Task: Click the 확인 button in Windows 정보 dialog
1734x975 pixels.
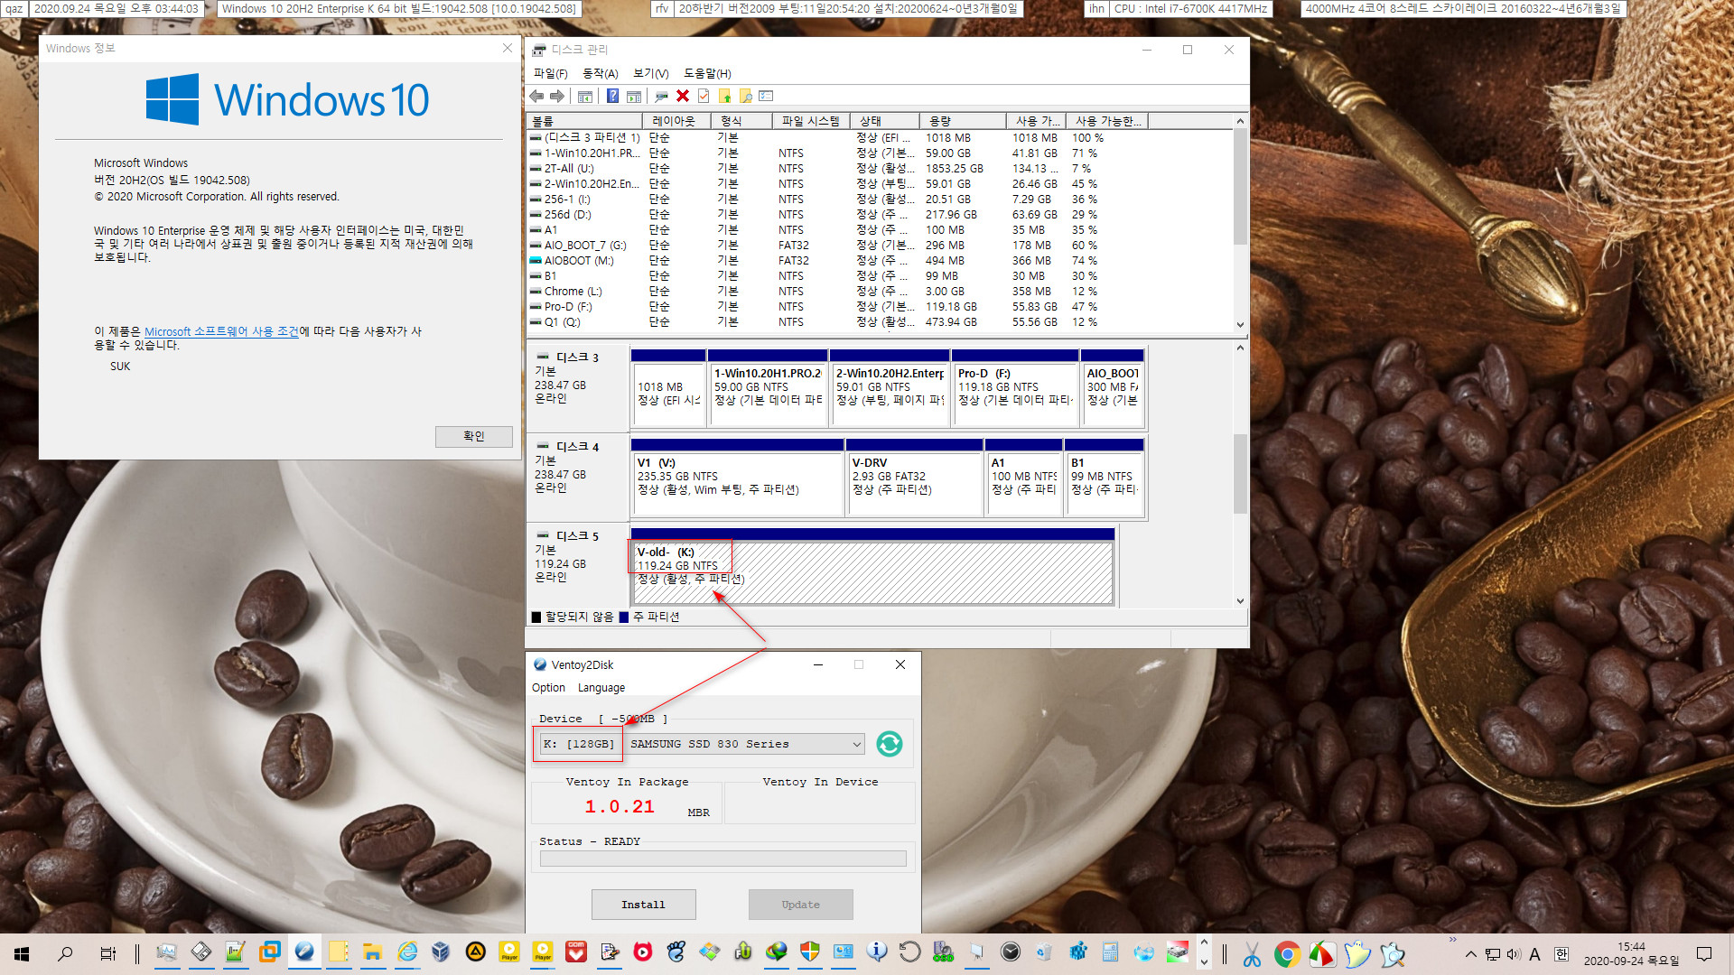Action: pyautogui.click(x=474, y=436)
